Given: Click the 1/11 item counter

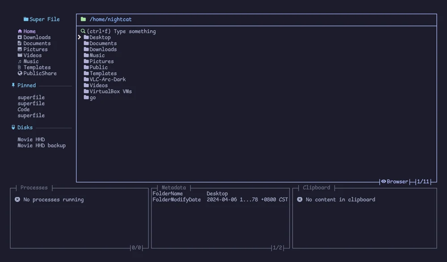Looking at the screenshot, I should tap(423, 182).
